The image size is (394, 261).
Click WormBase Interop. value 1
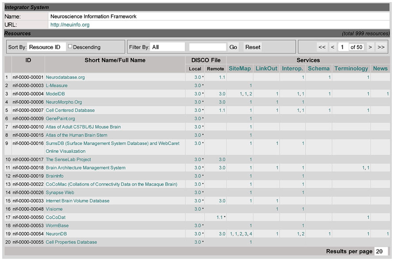pos(303,226)
